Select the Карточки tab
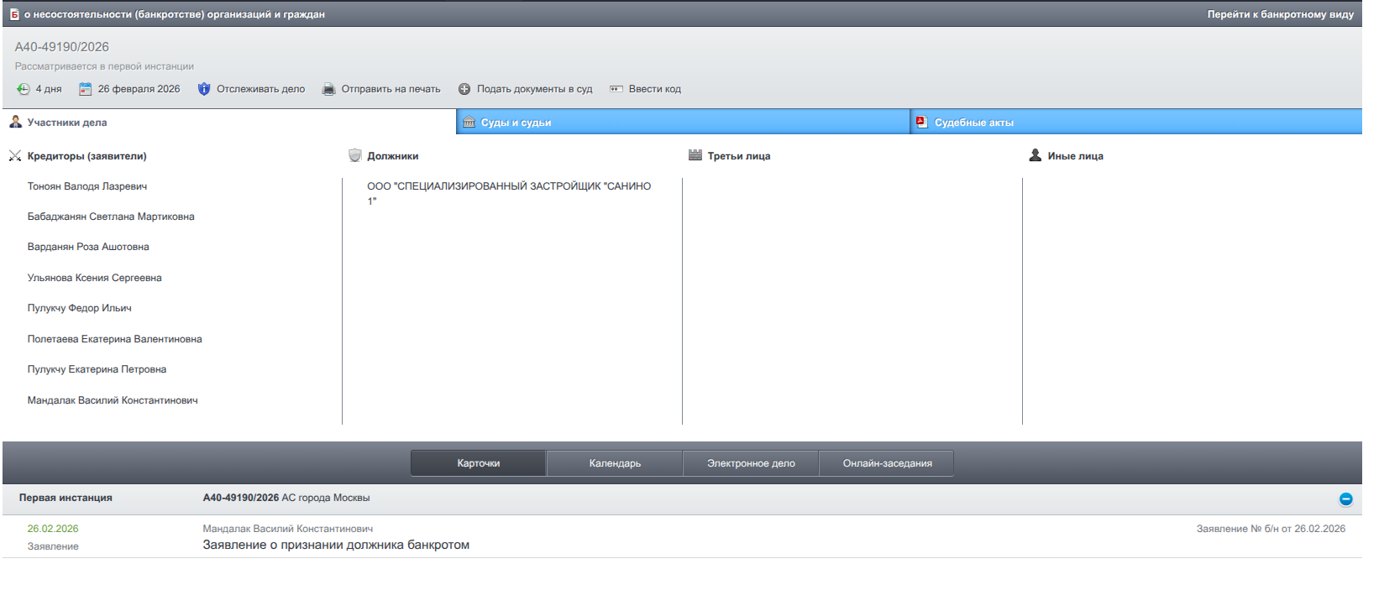1379x616 pixels. click(479, 463)
